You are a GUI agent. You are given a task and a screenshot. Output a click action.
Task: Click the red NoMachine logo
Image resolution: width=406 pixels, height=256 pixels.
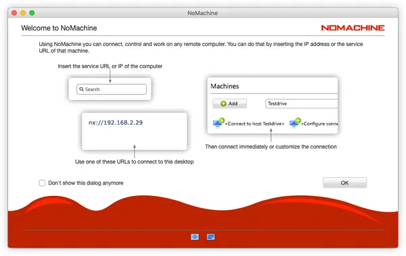click(x=353, y=28)
